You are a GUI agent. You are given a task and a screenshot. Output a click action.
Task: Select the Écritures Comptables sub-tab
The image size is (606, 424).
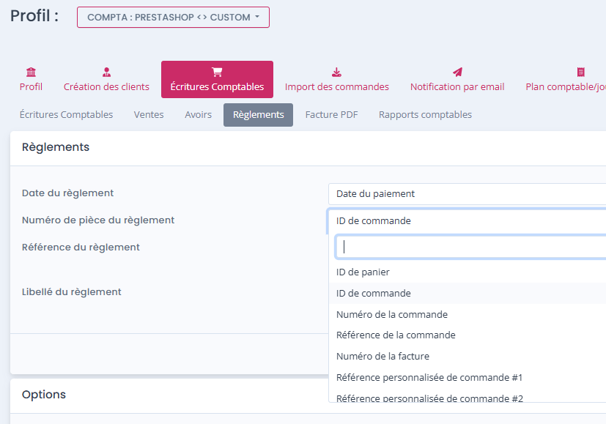point(67,115)
